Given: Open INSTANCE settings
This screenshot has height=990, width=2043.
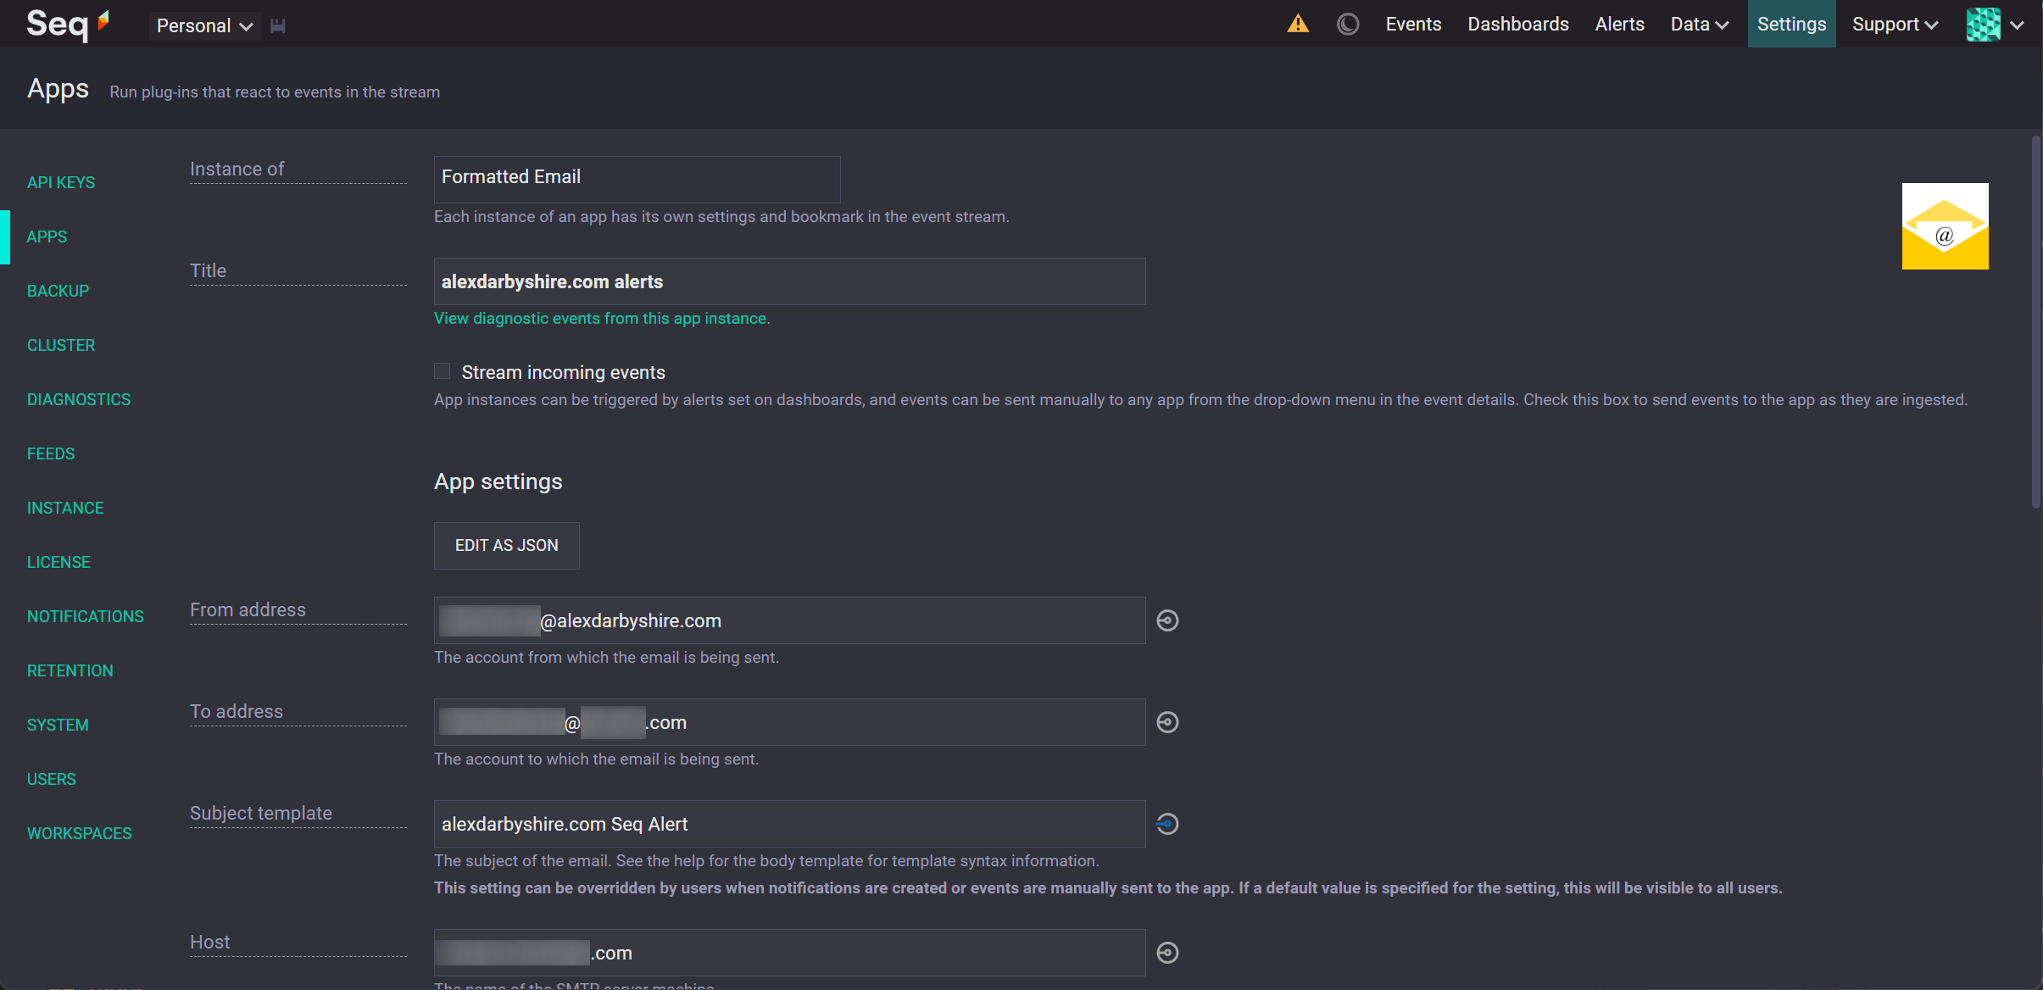Looking at the screenshot, I should tap(65, 508).
